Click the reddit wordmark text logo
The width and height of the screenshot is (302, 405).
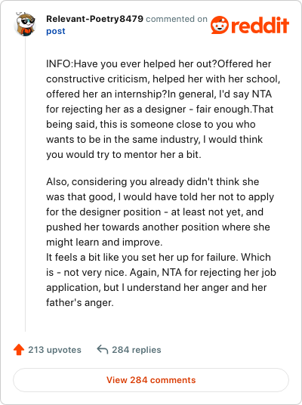(x=260, y=26)
